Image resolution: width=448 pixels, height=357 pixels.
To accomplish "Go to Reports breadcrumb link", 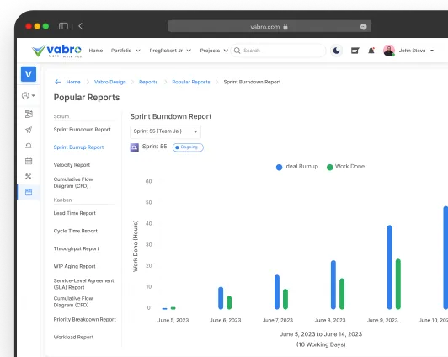I will [148, 82].
